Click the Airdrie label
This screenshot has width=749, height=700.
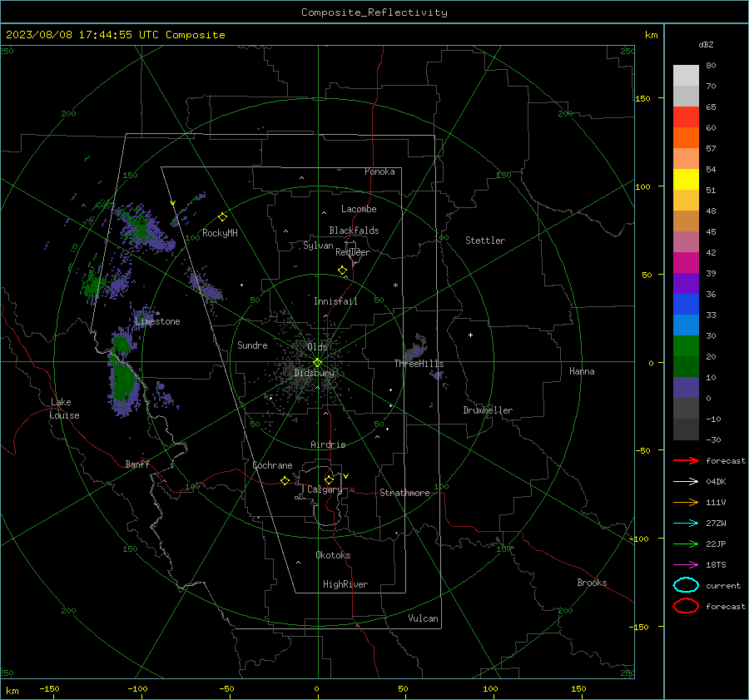coord(328,444)
